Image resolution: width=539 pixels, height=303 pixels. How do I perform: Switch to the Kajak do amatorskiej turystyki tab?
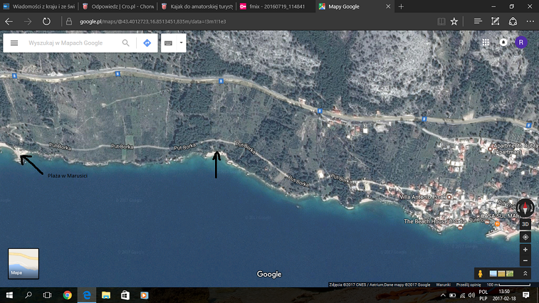(x=197, y=6)
